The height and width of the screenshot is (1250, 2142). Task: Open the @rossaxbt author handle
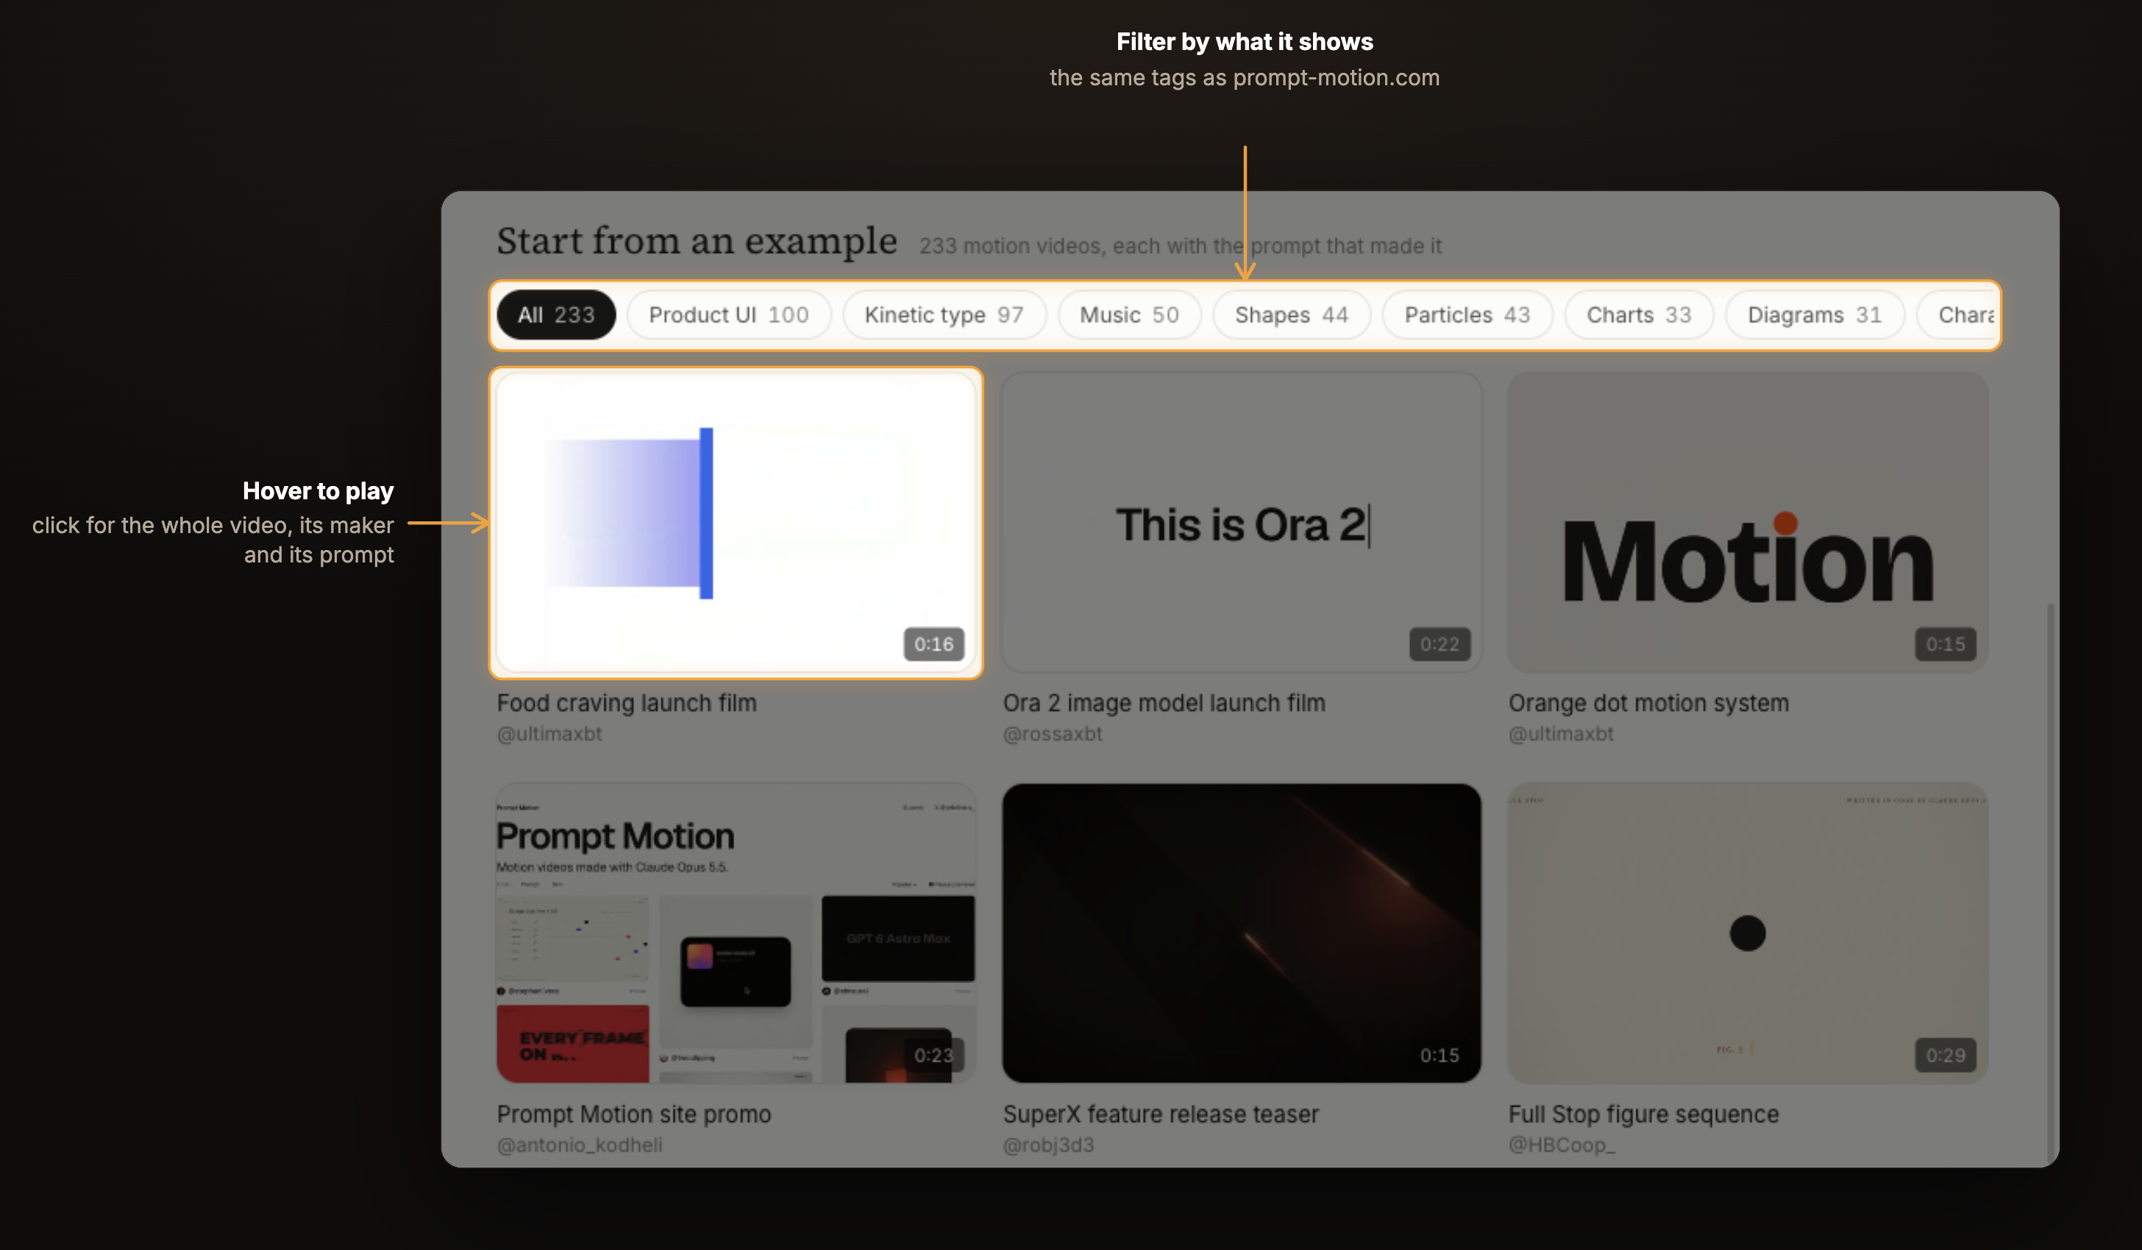[1053, 733]
